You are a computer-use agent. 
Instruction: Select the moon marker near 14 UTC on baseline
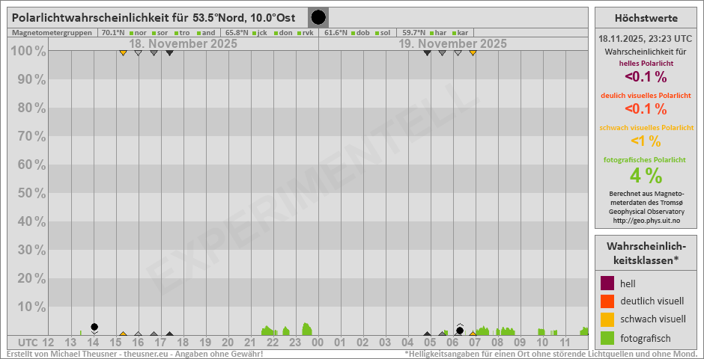tap(94, 328)
